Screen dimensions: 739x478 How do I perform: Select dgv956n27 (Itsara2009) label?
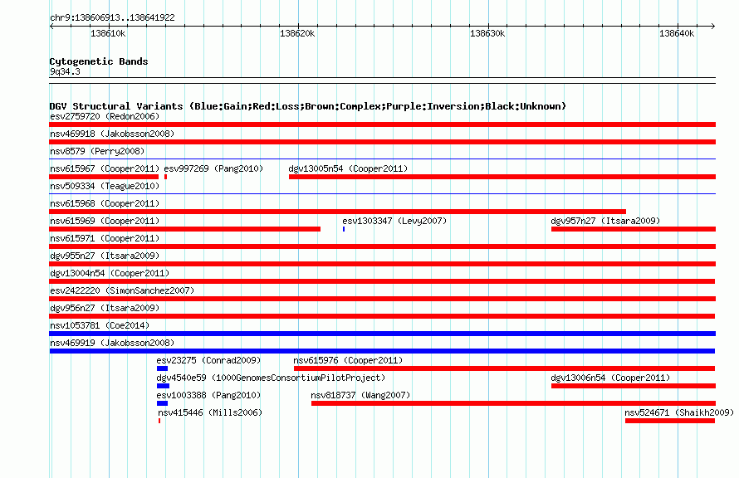point(105,308)
